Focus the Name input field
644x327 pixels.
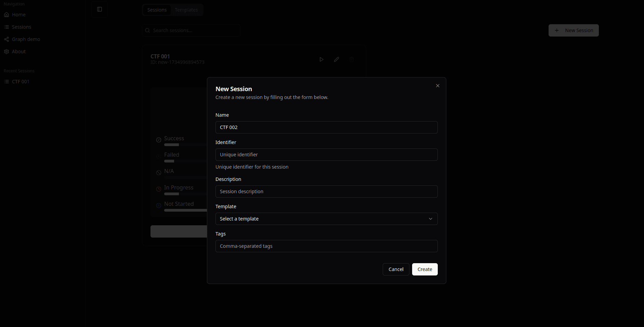point(326,127)
